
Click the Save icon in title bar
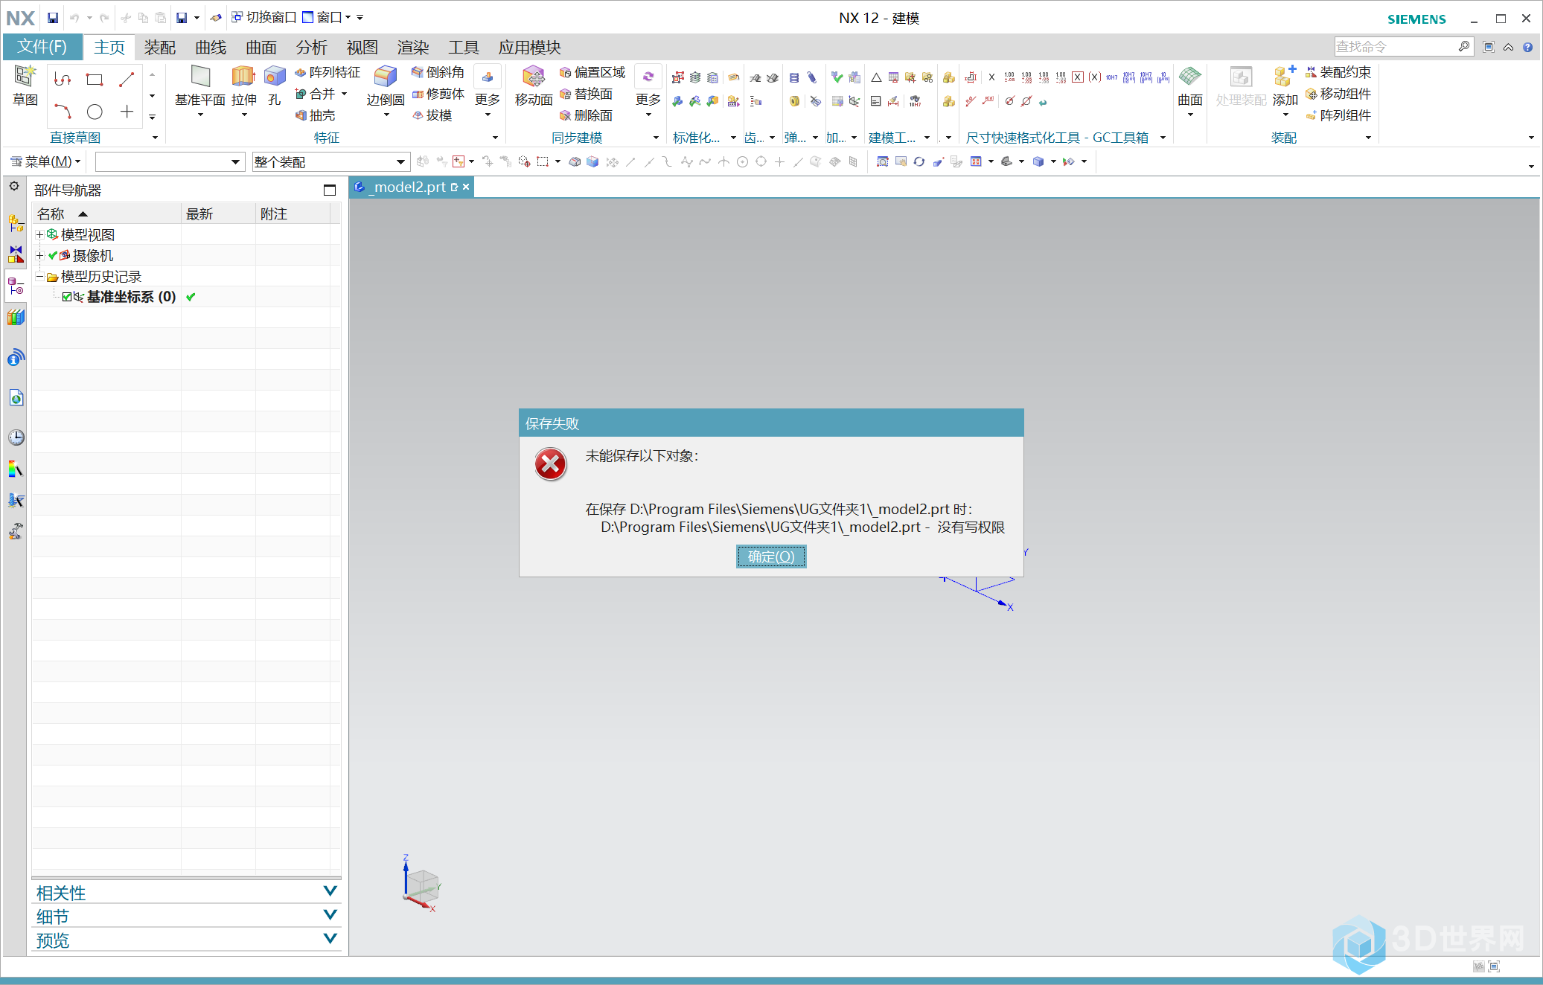coord(53,17)
